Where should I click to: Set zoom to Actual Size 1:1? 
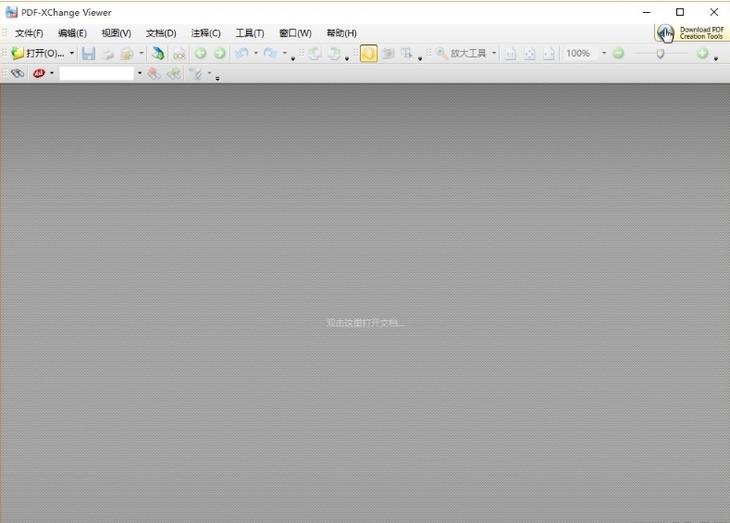(x=510, y=54)
